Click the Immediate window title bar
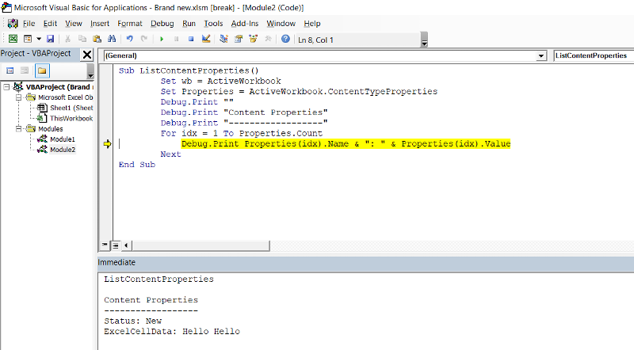This screenshot has width=634, height=350. [x=365, y=263]
